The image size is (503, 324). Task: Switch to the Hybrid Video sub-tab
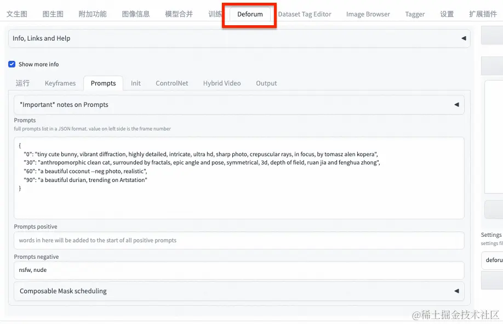[222, 83]
